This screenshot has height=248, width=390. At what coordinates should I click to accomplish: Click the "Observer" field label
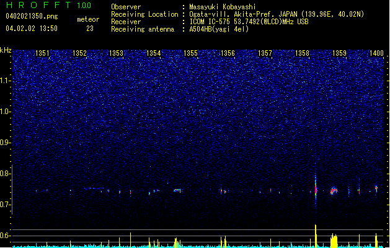coord(126,7)
